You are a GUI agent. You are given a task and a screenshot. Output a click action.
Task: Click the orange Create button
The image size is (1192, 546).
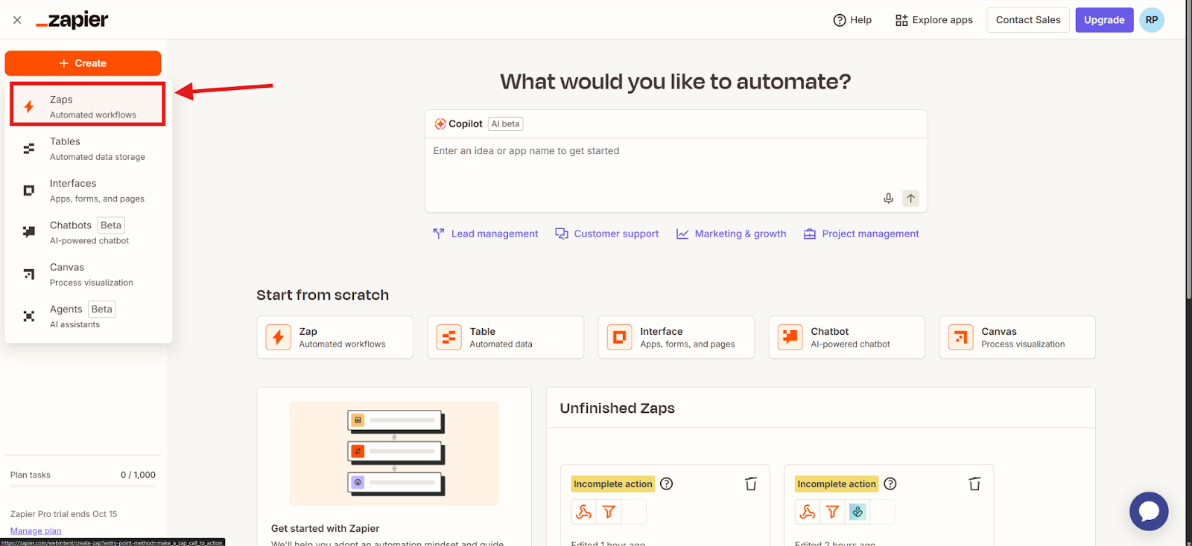coord(83,63)
